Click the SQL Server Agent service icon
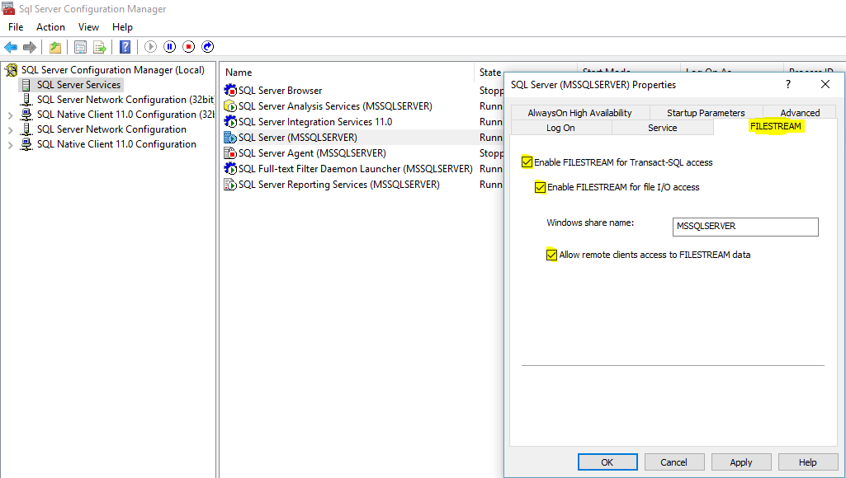Image resolution: width=846 pixels, height=478 pixels. [230, 153]
